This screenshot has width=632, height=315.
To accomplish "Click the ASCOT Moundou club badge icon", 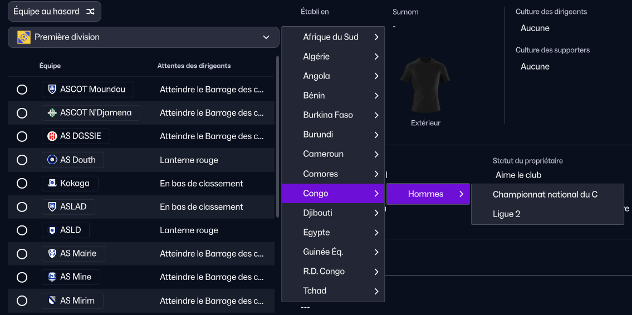I will pyautogui.click(x=52, y=89).
